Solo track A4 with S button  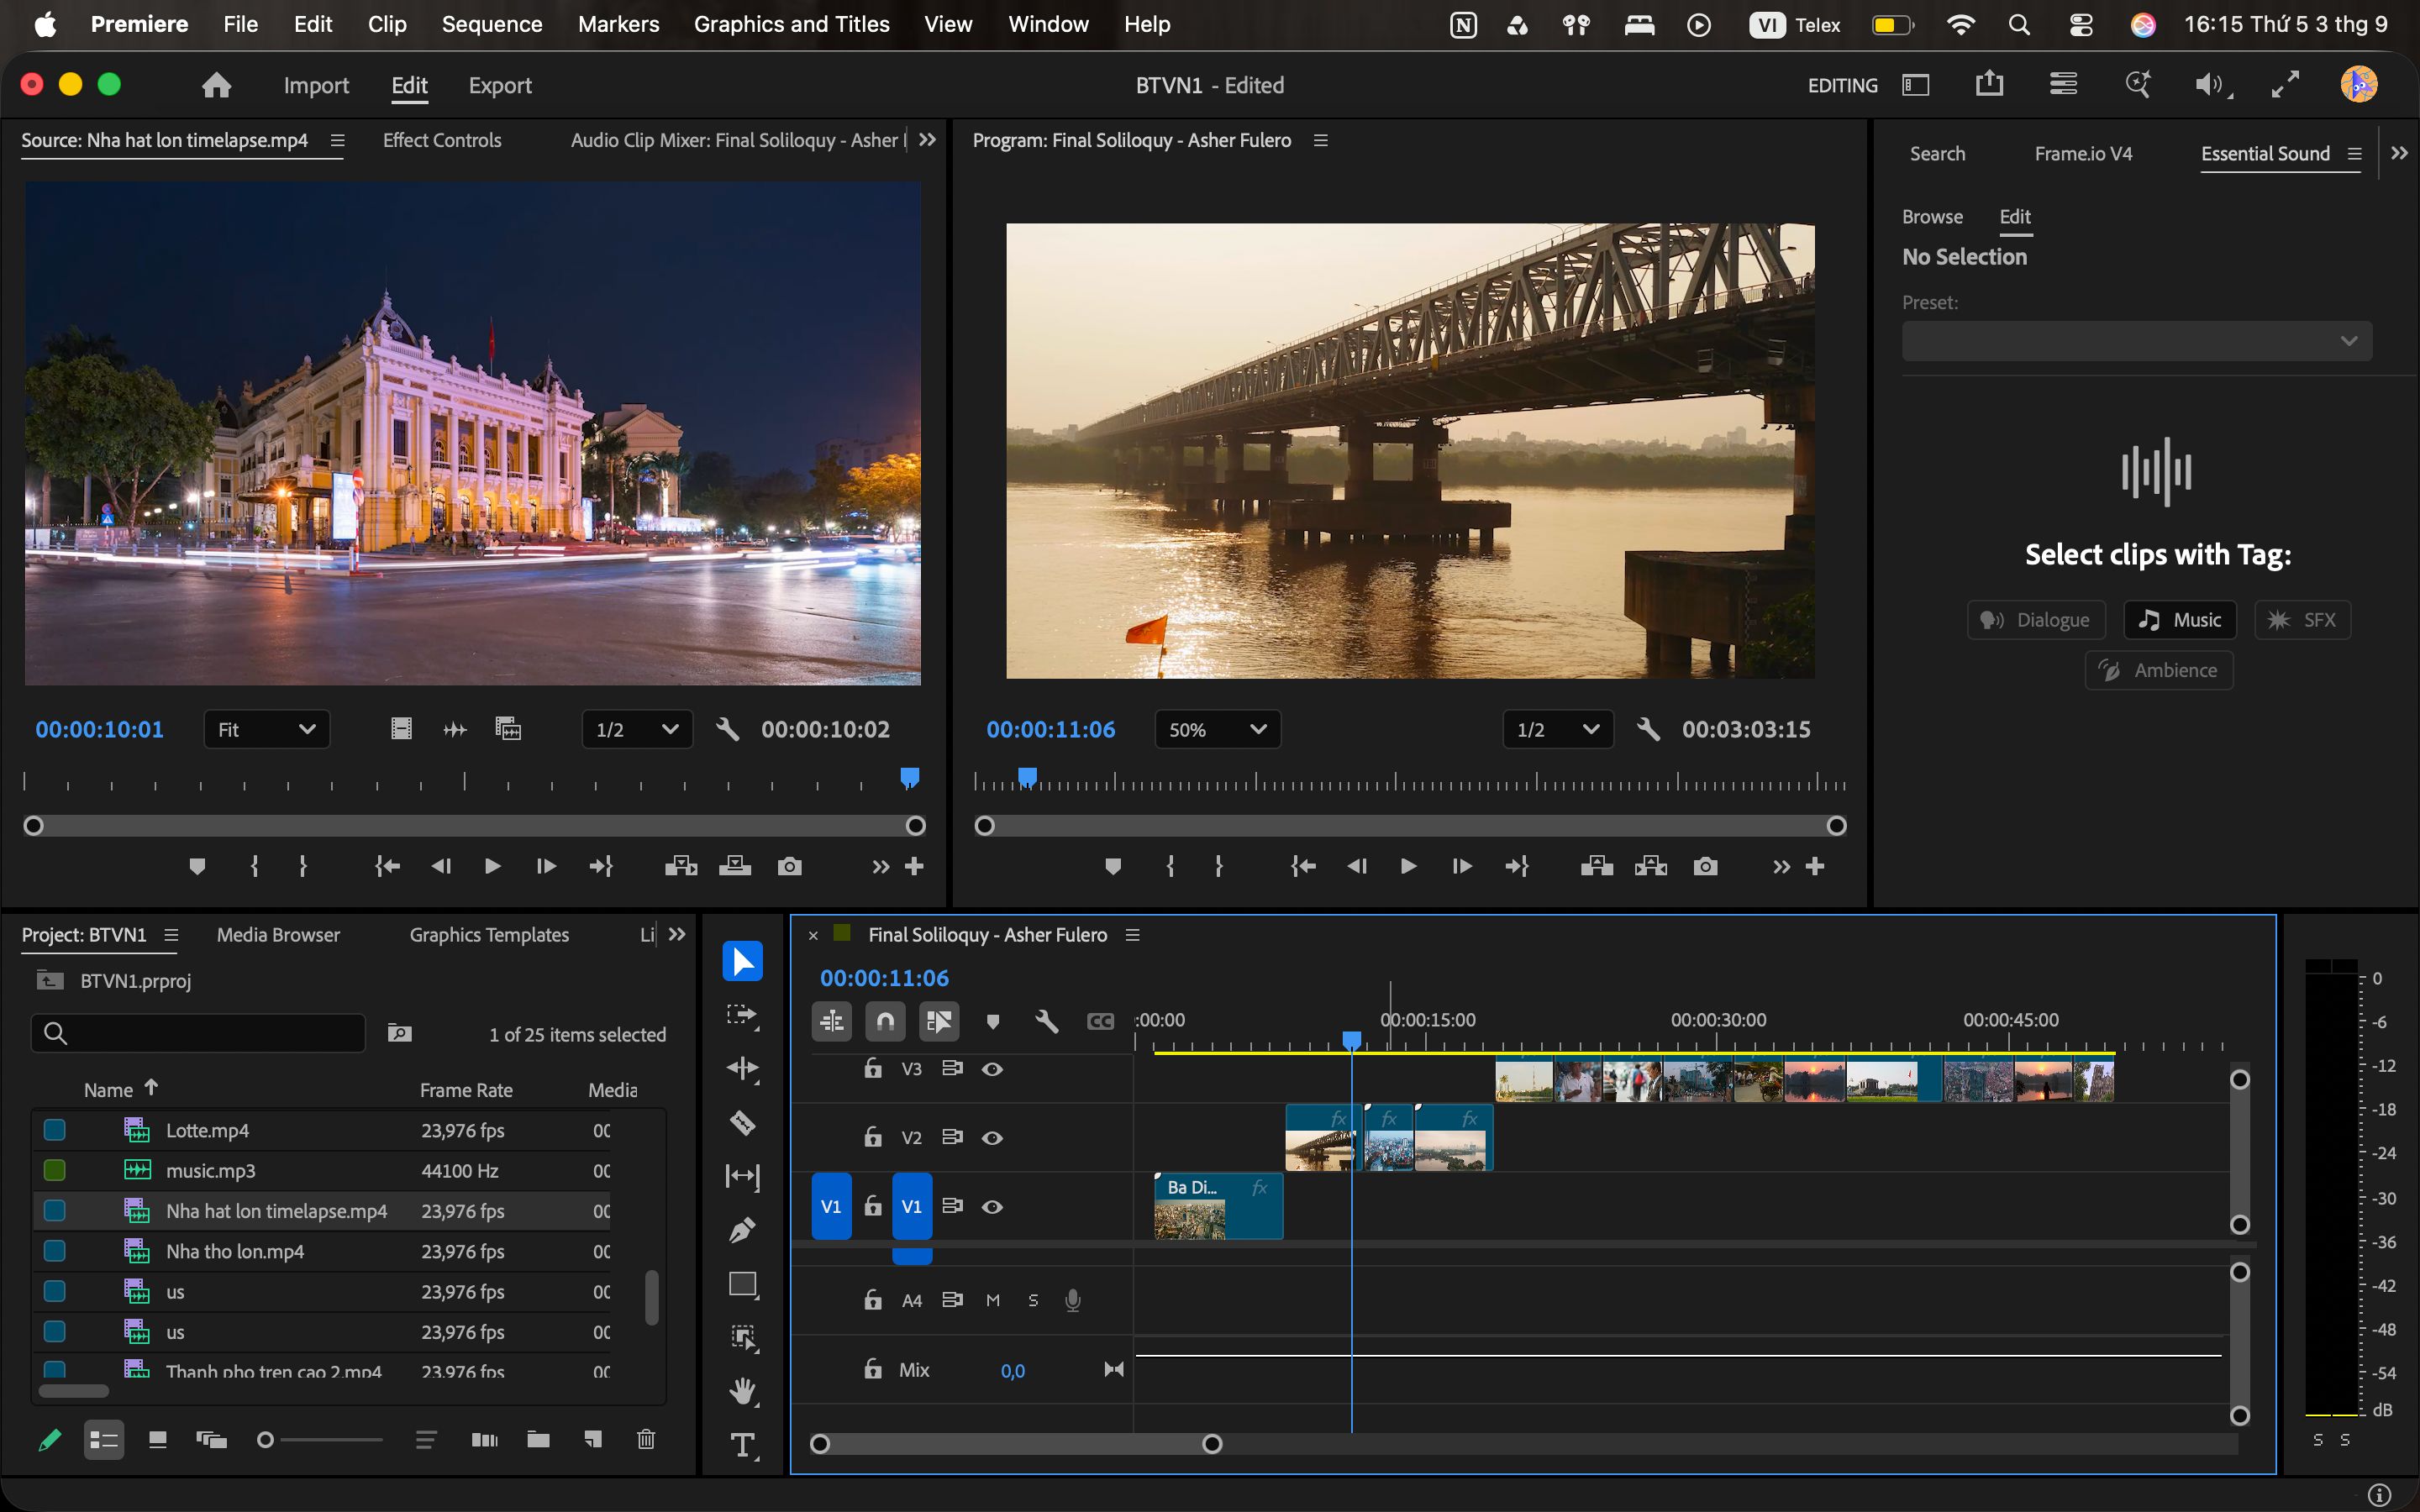tap(1033, 1300)
